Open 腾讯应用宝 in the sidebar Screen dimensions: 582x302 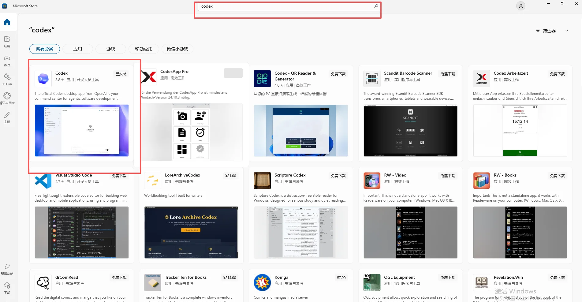7,99
